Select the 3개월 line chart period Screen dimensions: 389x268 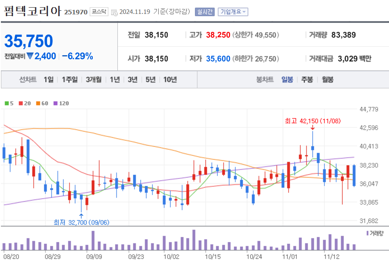tap(94, 79)
